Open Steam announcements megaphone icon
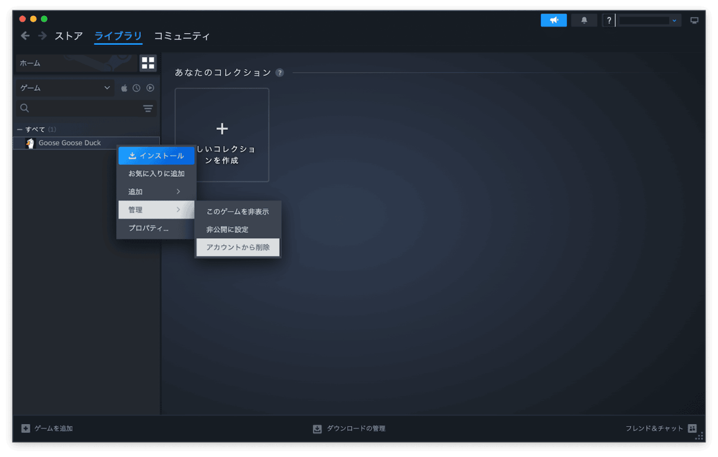Viewport: 718px width, 457px height. (x=553, y=19)
